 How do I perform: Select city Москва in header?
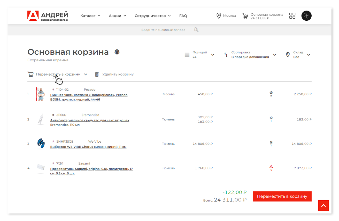[229, 16]
